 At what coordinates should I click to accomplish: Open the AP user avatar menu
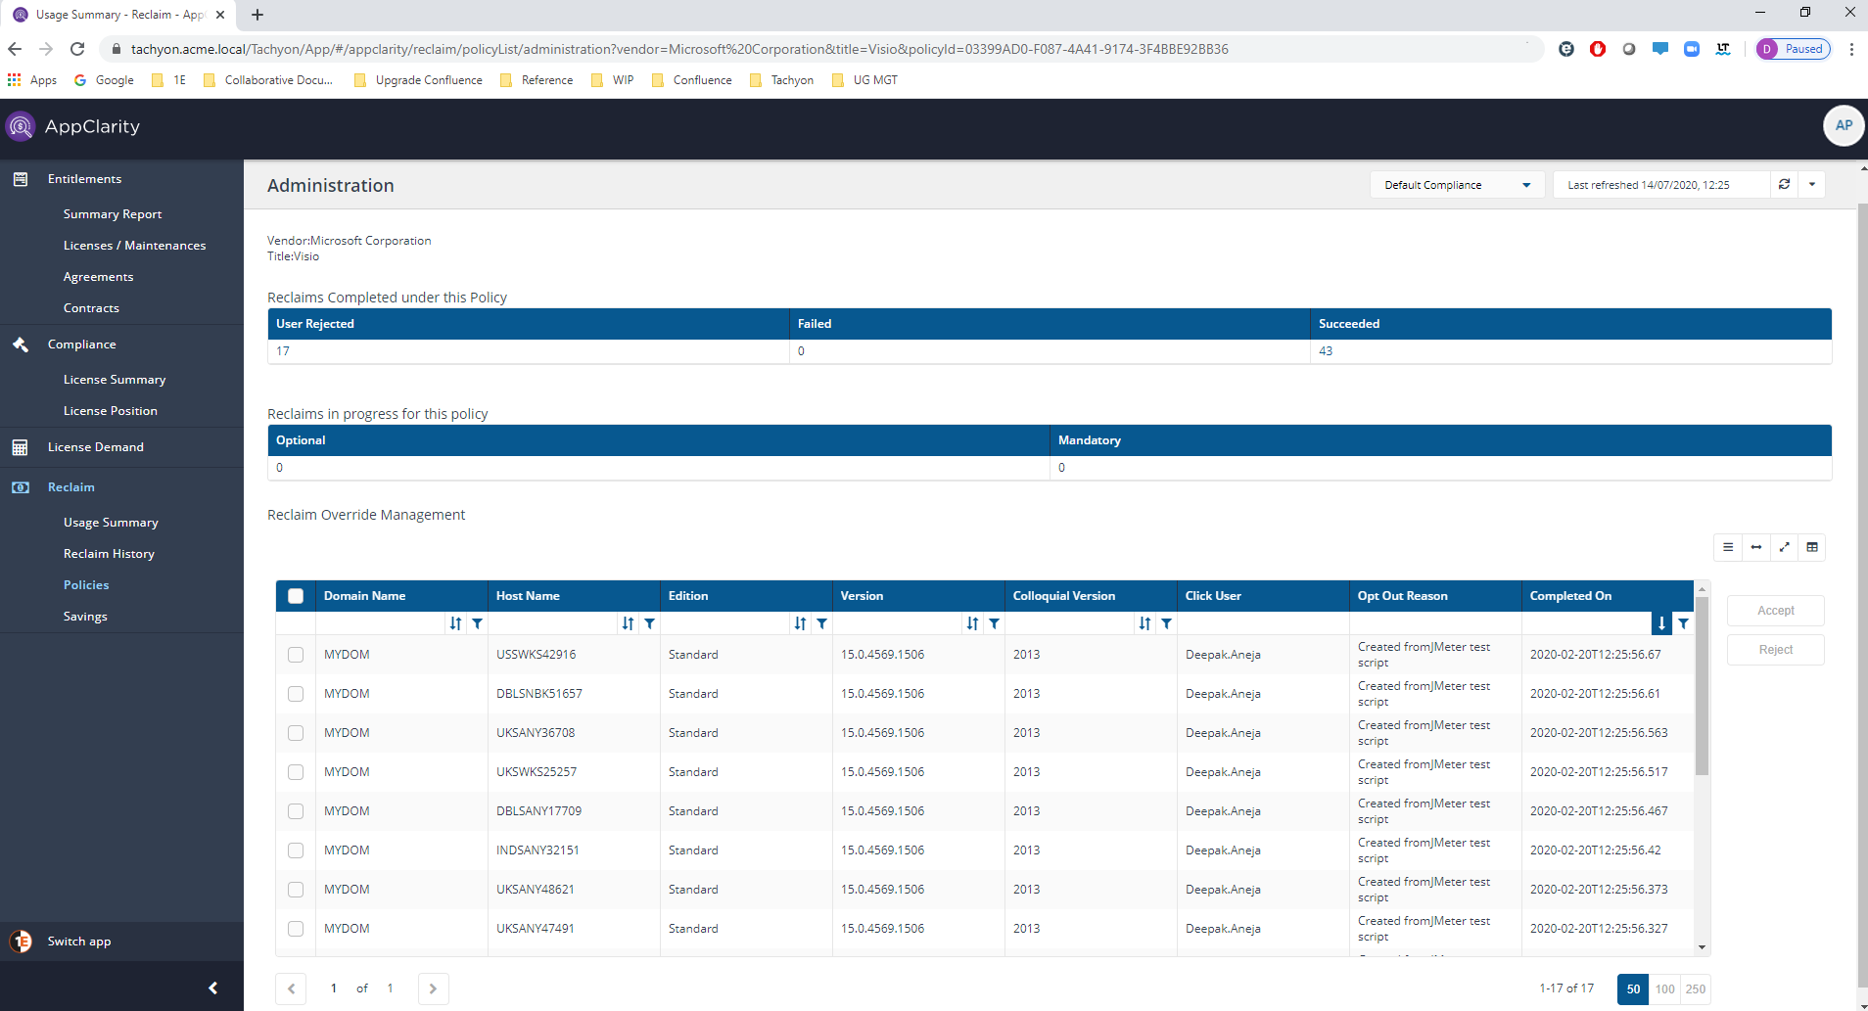pyautogui.click(x=1844, y=125)
